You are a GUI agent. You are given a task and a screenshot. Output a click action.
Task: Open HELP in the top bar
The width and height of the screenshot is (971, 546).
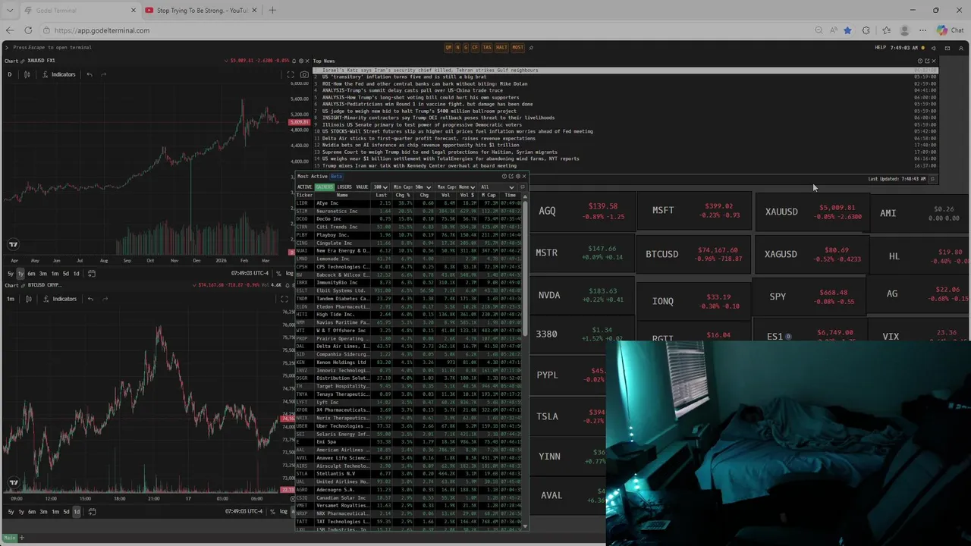coord(880,48)
